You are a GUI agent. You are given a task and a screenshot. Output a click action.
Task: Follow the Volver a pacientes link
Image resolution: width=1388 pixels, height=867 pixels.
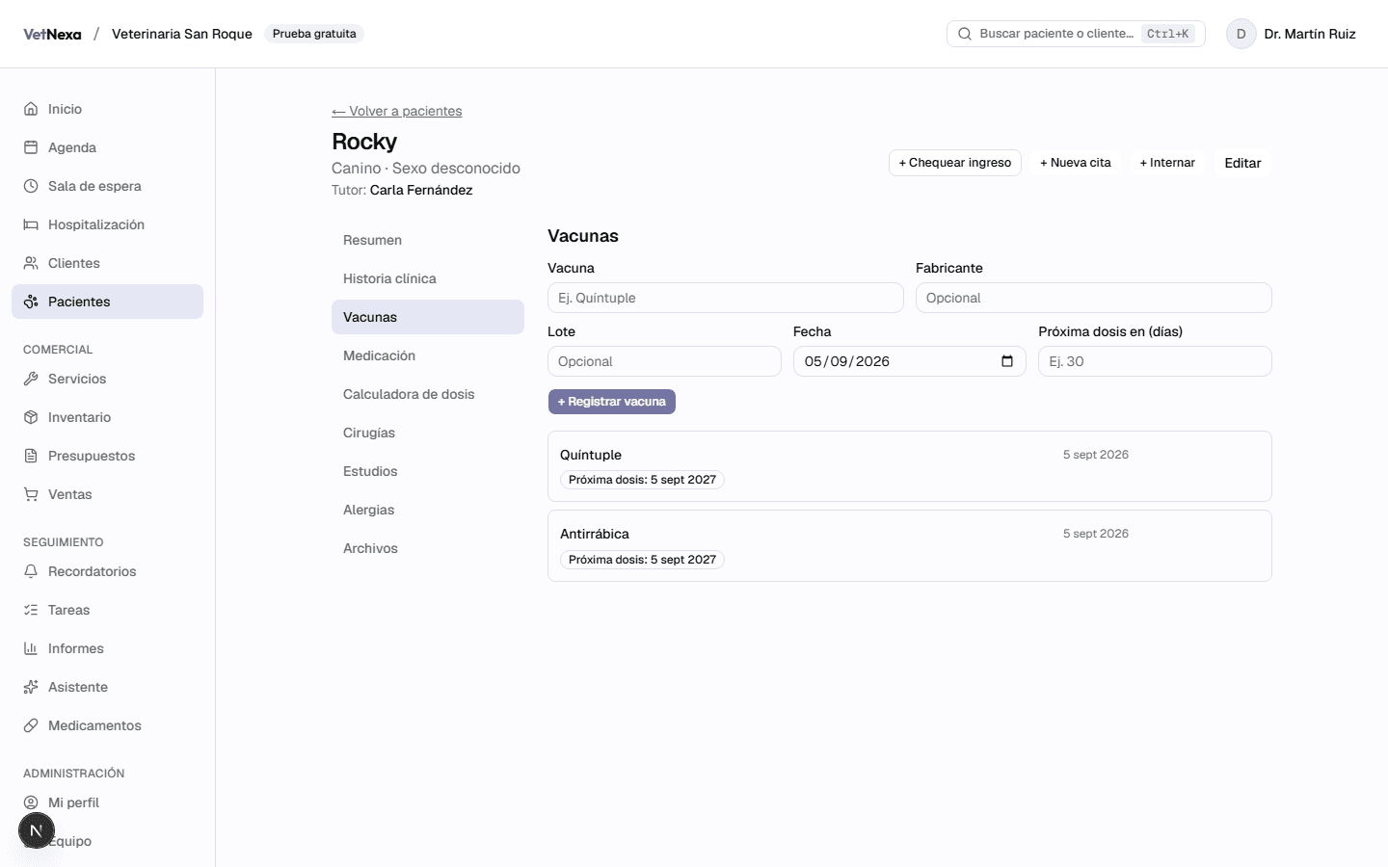tap(397, 111)
